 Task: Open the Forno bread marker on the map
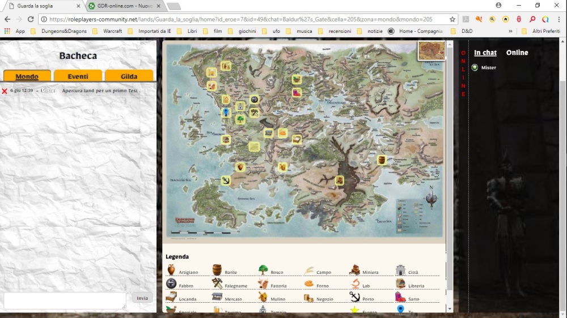tap(283, 133)
